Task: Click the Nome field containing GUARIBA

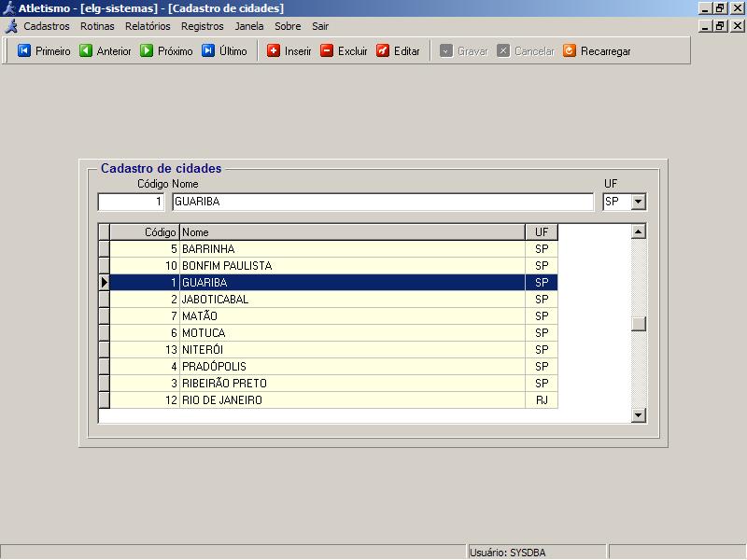Action: [383, 202]
